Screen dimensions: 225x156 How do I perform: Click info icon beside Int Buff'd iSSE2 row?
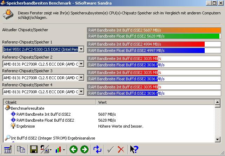[13, 114]
